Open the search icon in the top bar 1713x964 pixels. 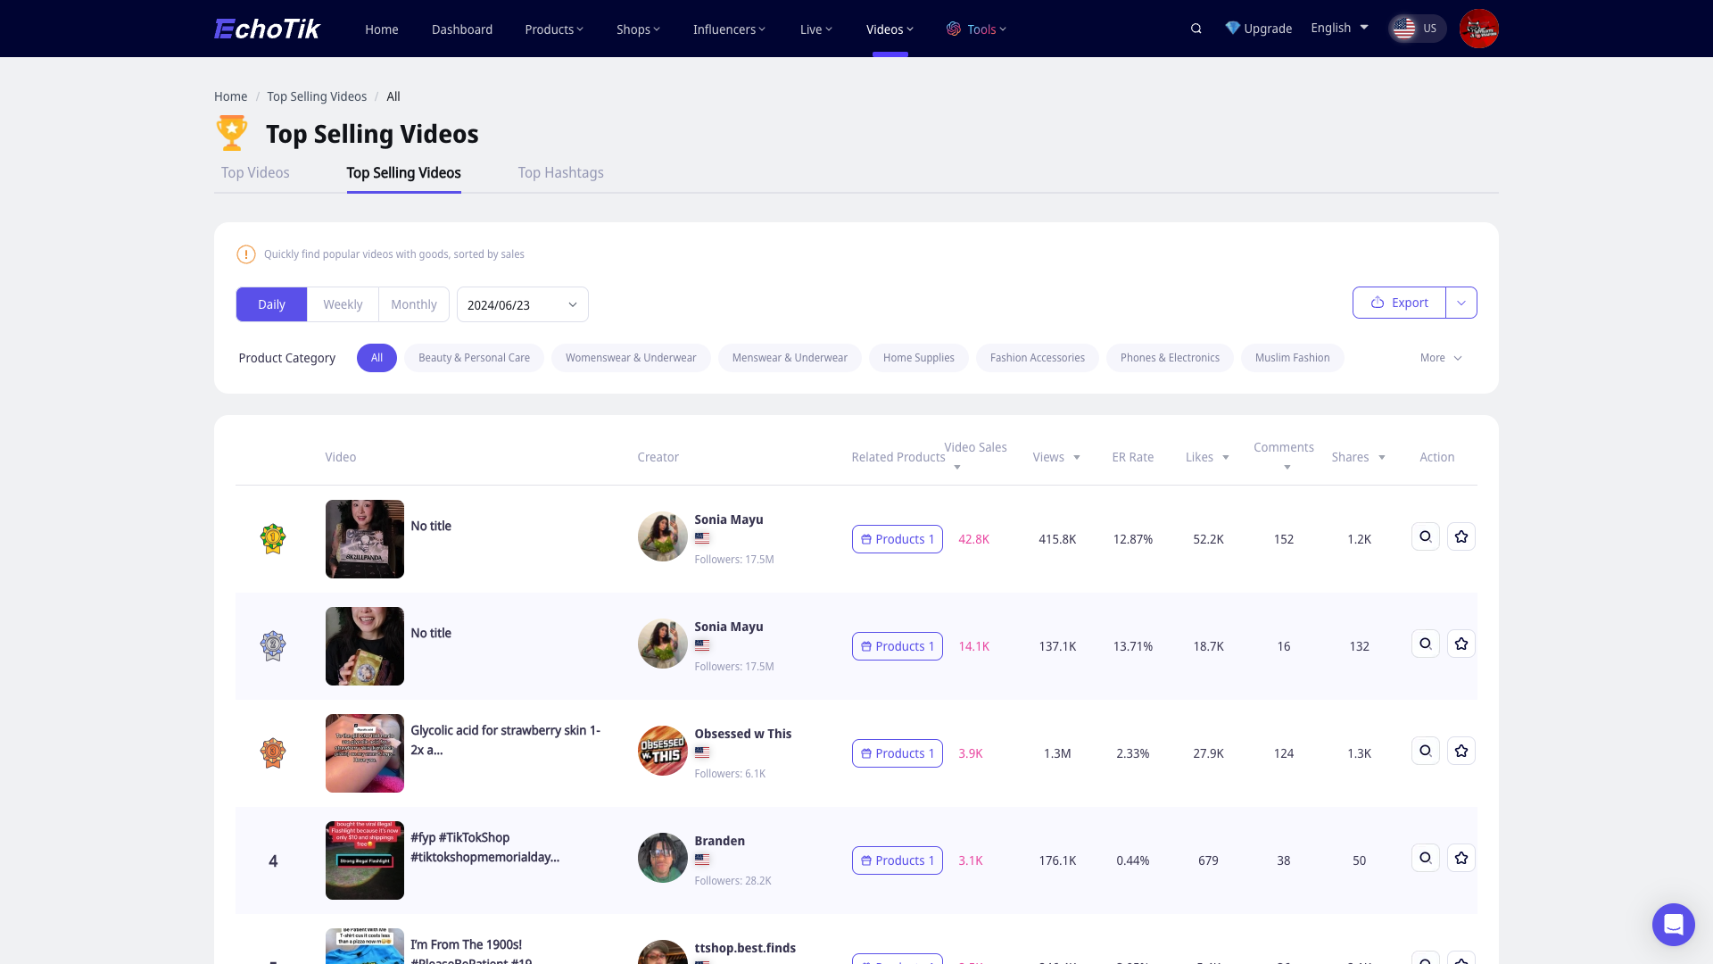[1196, 28]
